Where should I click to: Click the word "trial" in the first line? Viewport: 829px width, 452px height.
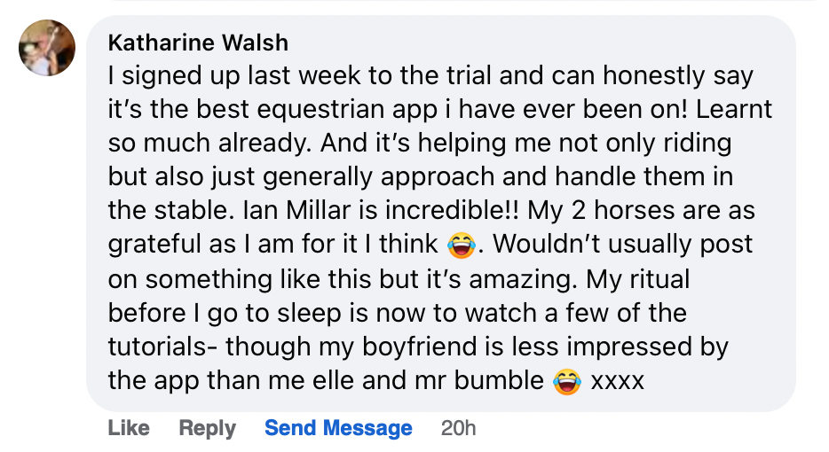click(454, 76)
